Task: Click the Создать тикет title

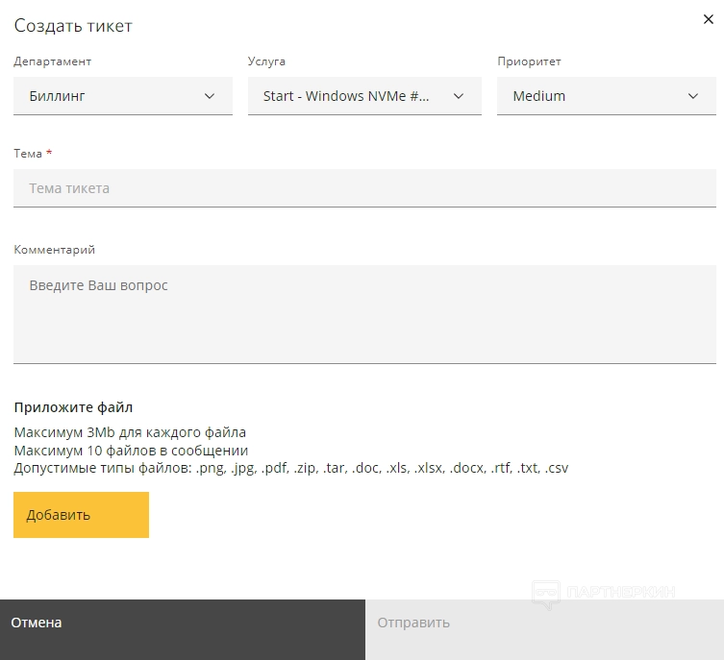Action: pyautogui.click(x=73, y=26)
